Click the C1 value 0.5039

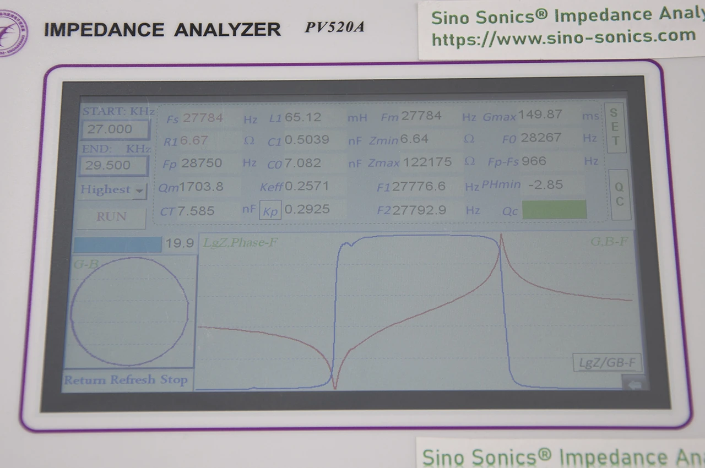coord(307,140)
